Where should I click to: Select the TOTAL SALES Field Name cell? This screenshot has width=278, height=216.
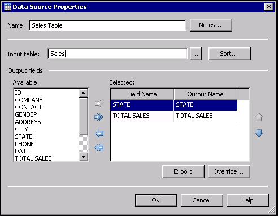point(142,116)
